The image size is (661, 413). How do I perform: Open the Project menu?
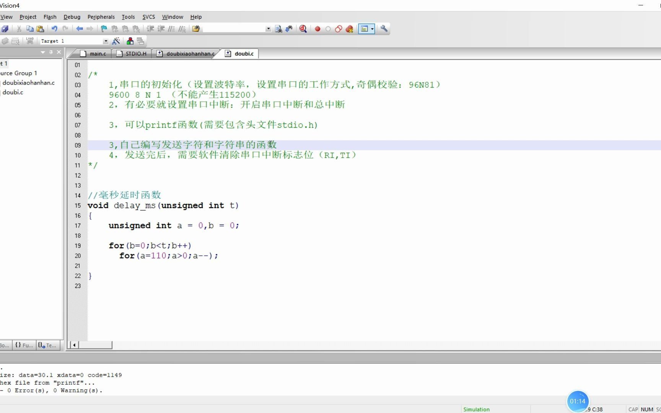pyautogui.click(x=28, y=17)
